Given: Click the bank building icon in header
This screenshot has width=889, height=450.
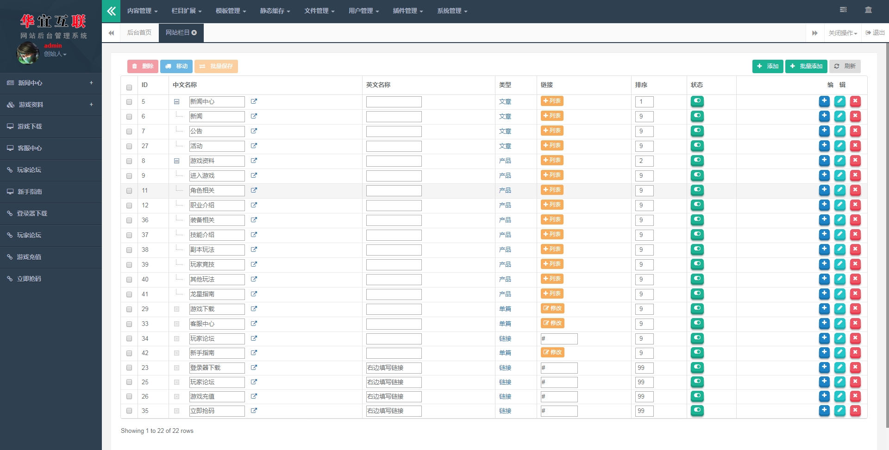Looking at the screenshot, I should [x=868, y=10].
